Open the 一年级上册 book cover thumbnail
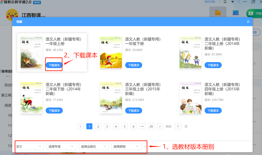 [32, 52]
